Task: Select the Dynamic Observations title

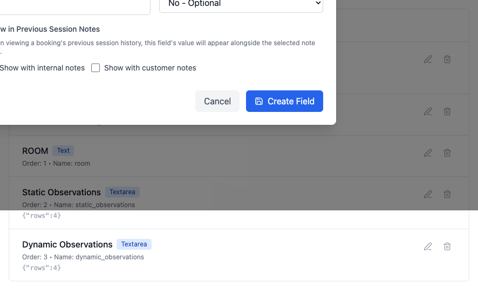Action: 67,244
